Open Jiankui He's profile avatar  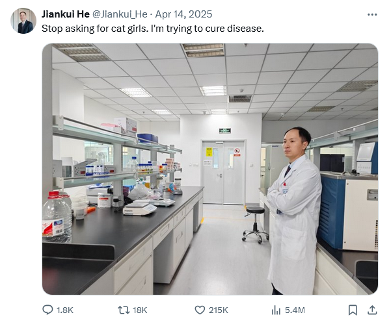(23, 21)
